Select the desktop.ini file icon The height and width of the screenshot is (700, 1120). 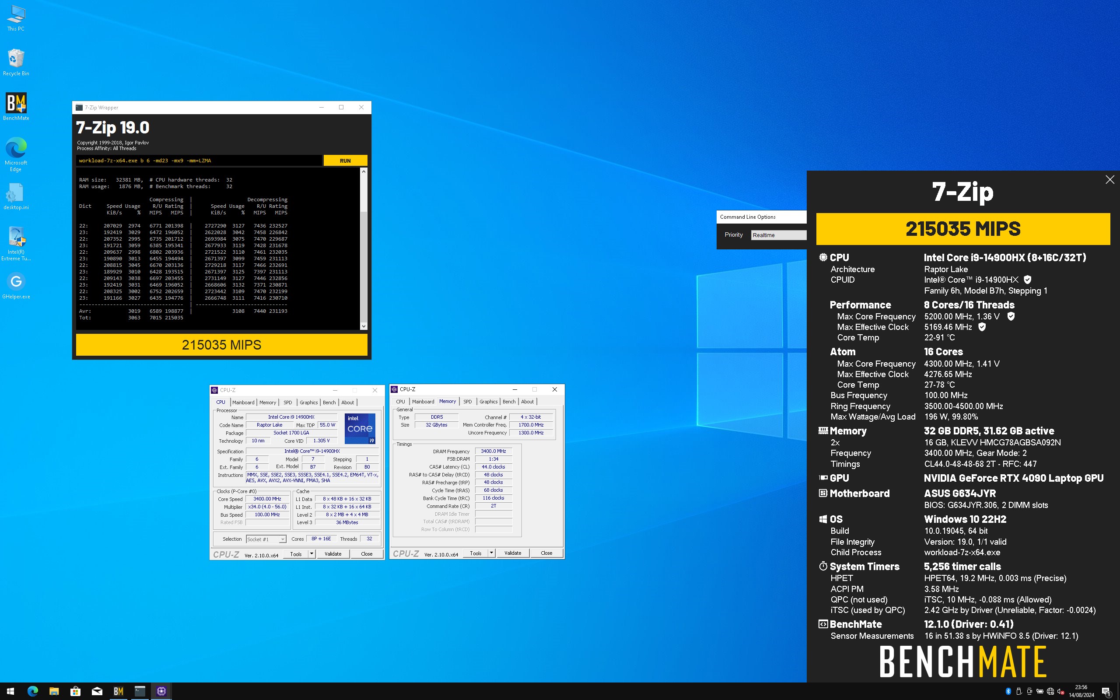tap(16, 196)
